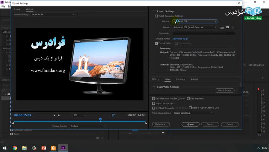Enable Use Previews checkbox

pyautogui.click(x=188, y=98)
